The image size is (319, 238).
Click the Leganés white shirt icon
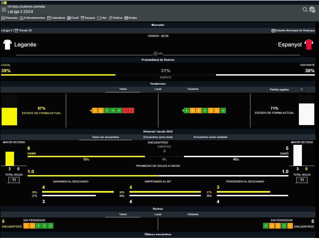[x=7, y=45]
